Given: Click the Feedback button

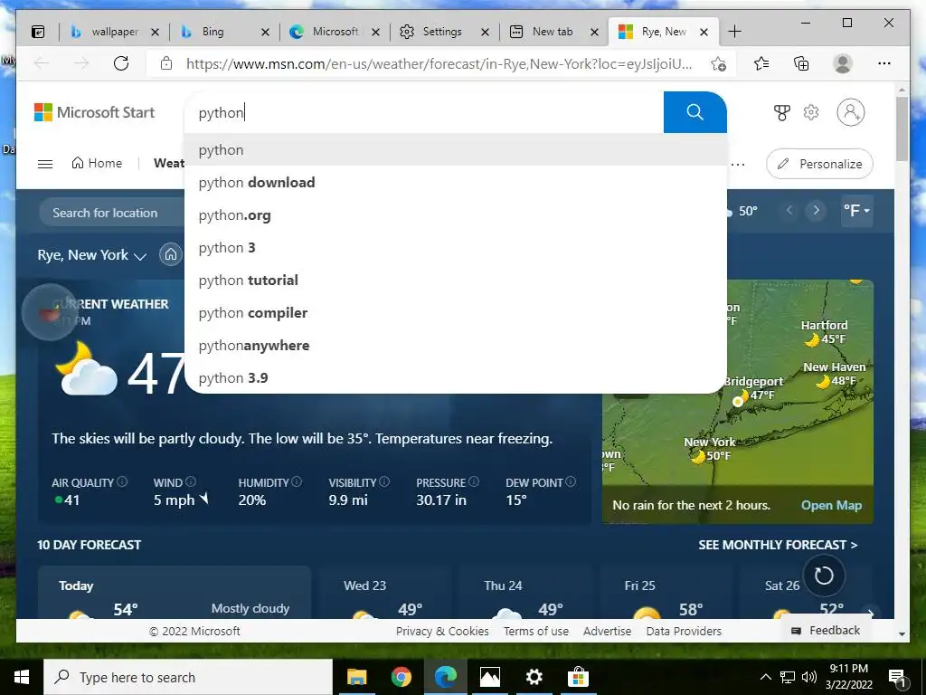Looking at the screenshot, I should pyautogui.click(x=826, y=631).
